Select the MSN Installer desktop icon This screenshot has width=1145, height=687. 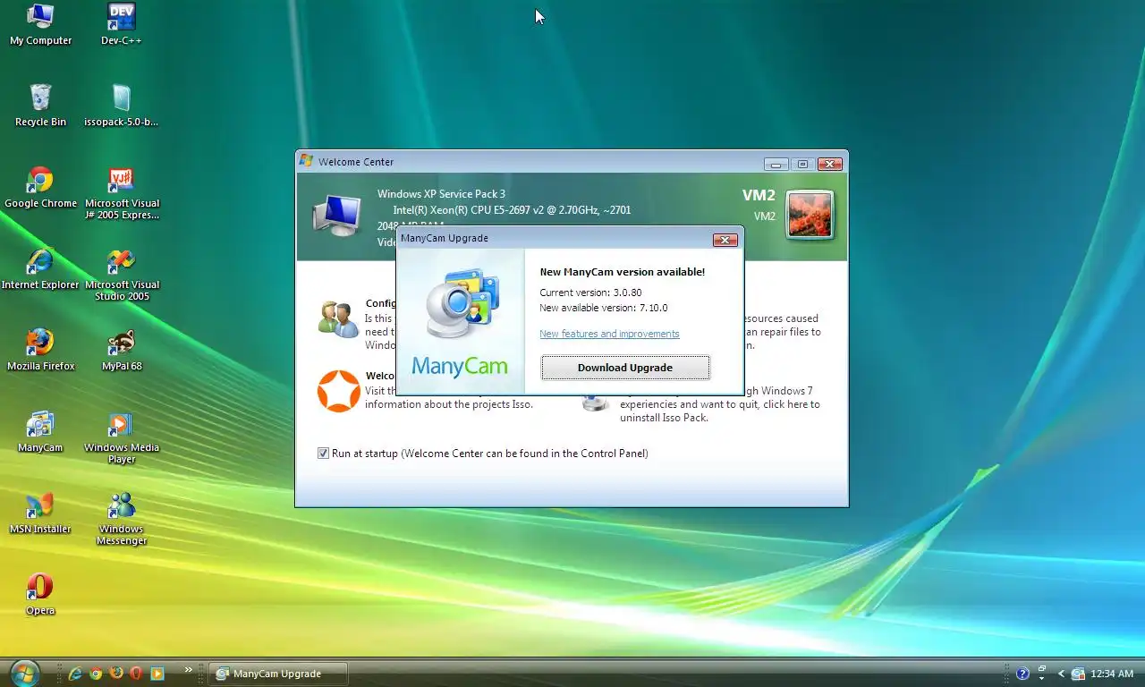point(40,513)
